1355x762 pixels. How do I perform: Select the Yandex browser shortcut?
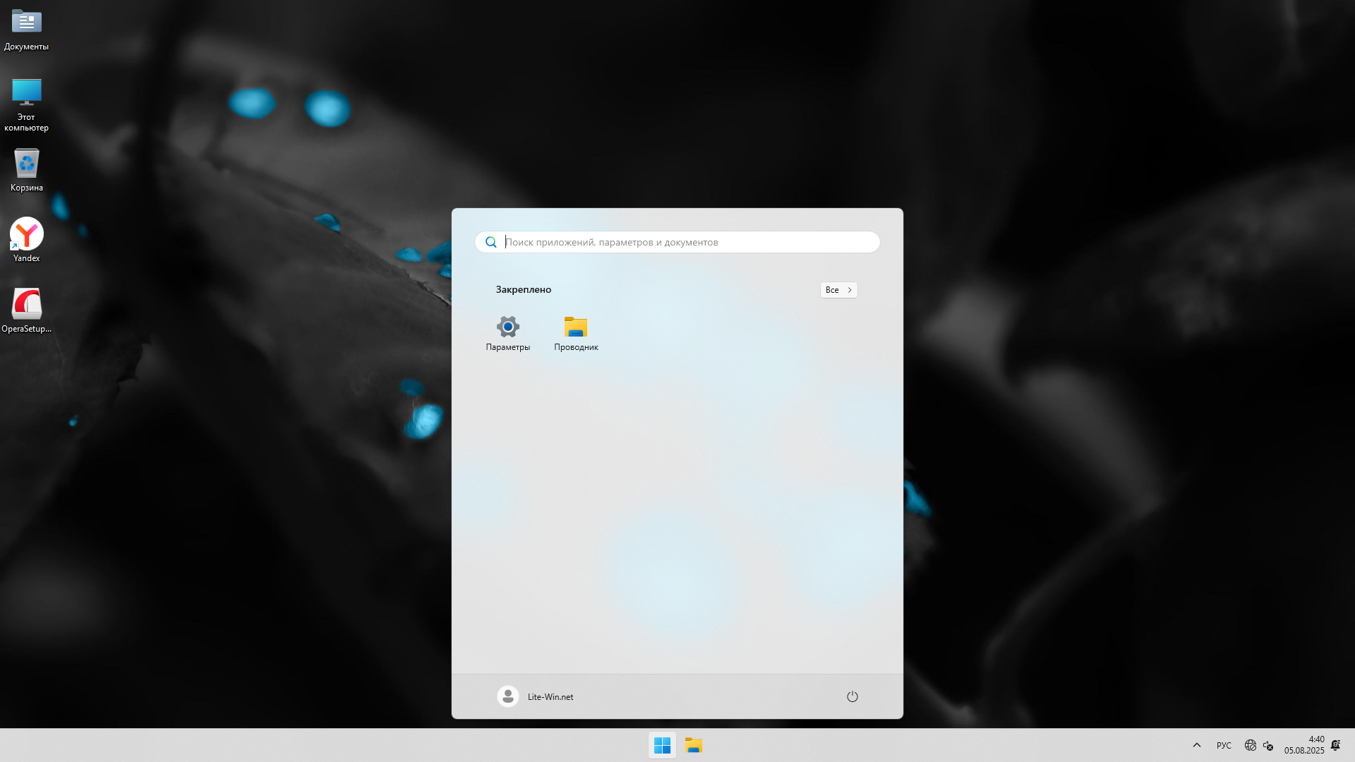pos(27,239)
